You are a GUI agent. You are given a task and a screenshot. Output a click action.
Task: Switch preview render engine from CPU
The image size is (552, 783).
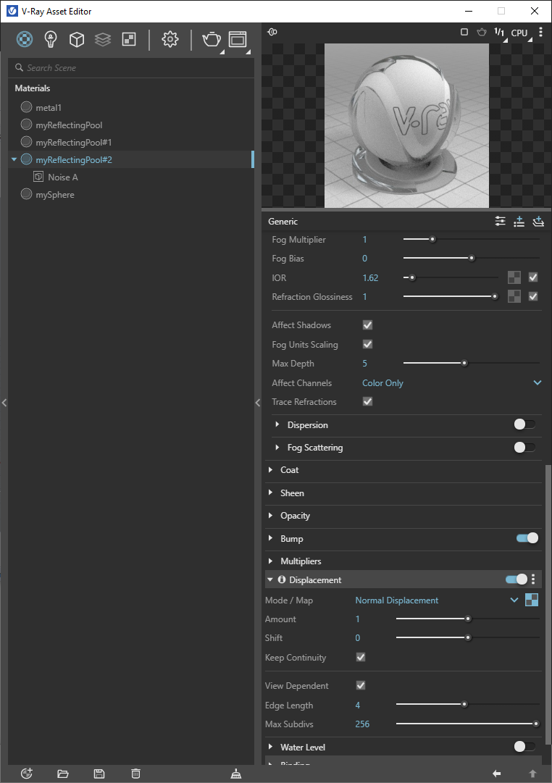coord(519,33)
